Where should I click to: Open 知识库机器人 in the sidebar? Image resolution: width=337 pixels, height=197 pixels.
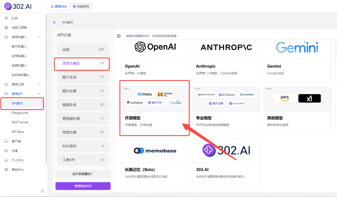(21, 75)
